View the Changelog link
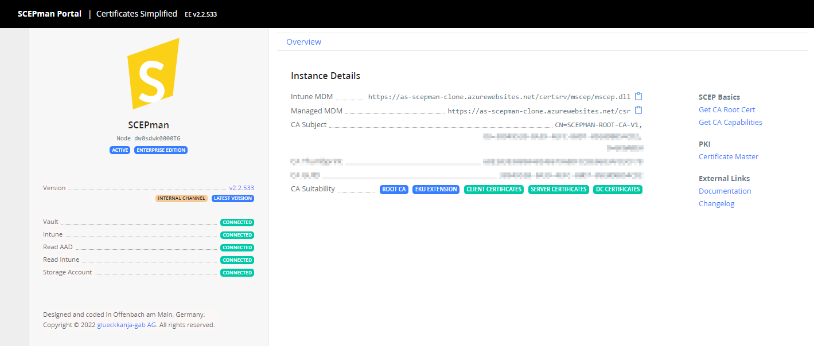 tap(716, 203)
